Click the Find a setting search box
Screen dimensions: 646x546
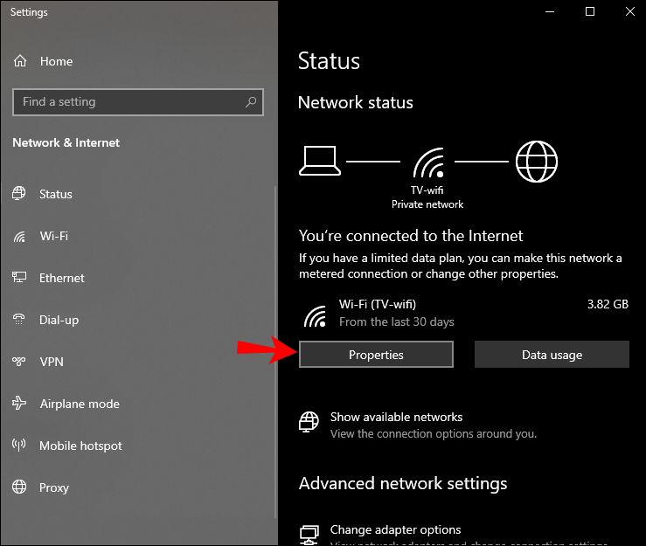point(138,101)
